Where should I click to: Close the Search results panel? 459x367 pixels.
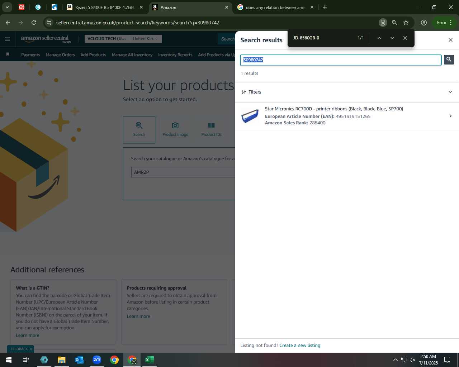(451, 40)
